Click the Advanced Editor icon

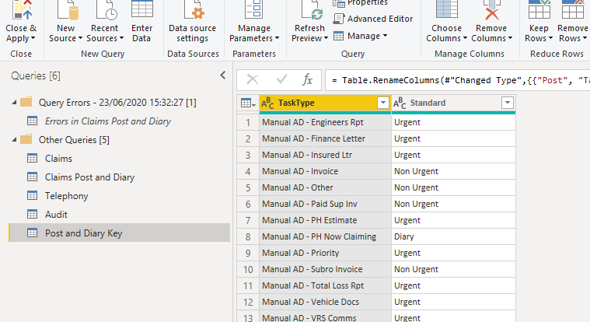pyautogui.click(x=339, y=19)
